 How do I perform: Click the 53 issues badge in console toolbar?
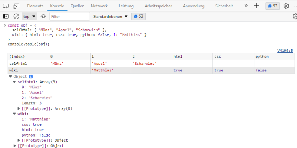[138, 16]
